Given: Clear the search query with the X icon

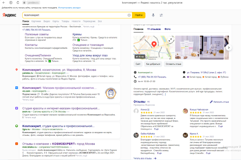Looking at the screenshot, I should 129,15.
